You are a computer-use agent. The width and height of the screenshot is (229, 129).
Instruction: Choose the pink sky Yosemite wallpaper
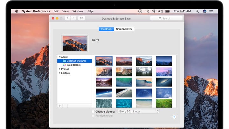click(x=164, y=72)
